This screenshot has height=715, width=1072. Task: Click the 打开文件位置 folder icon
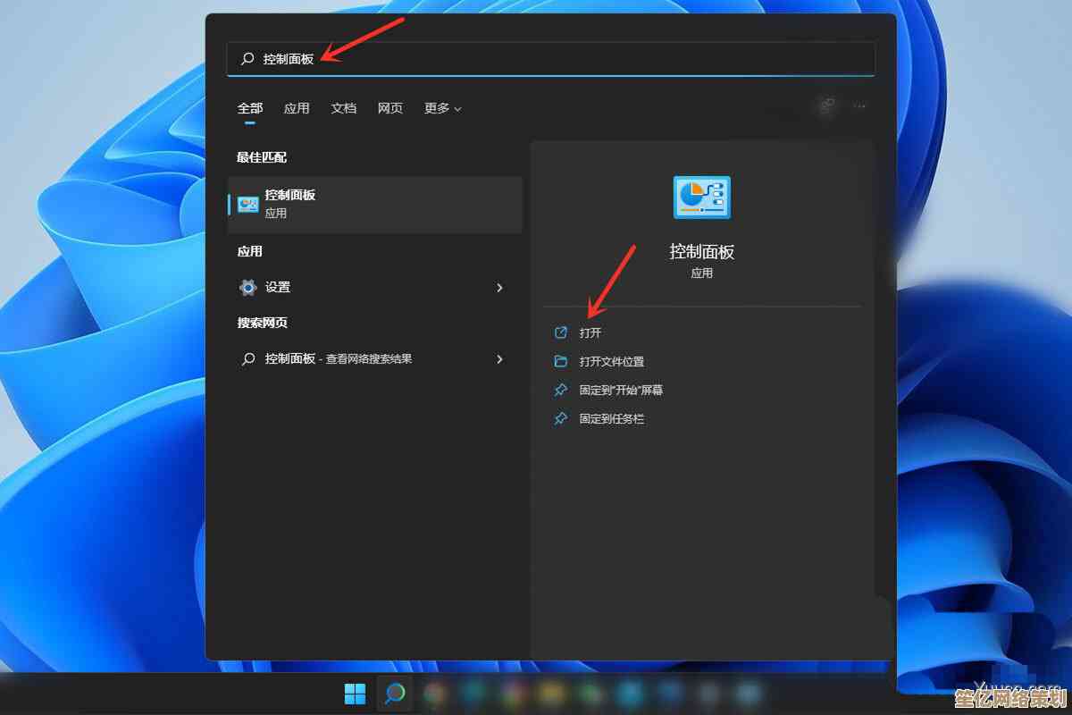[561, 361]
